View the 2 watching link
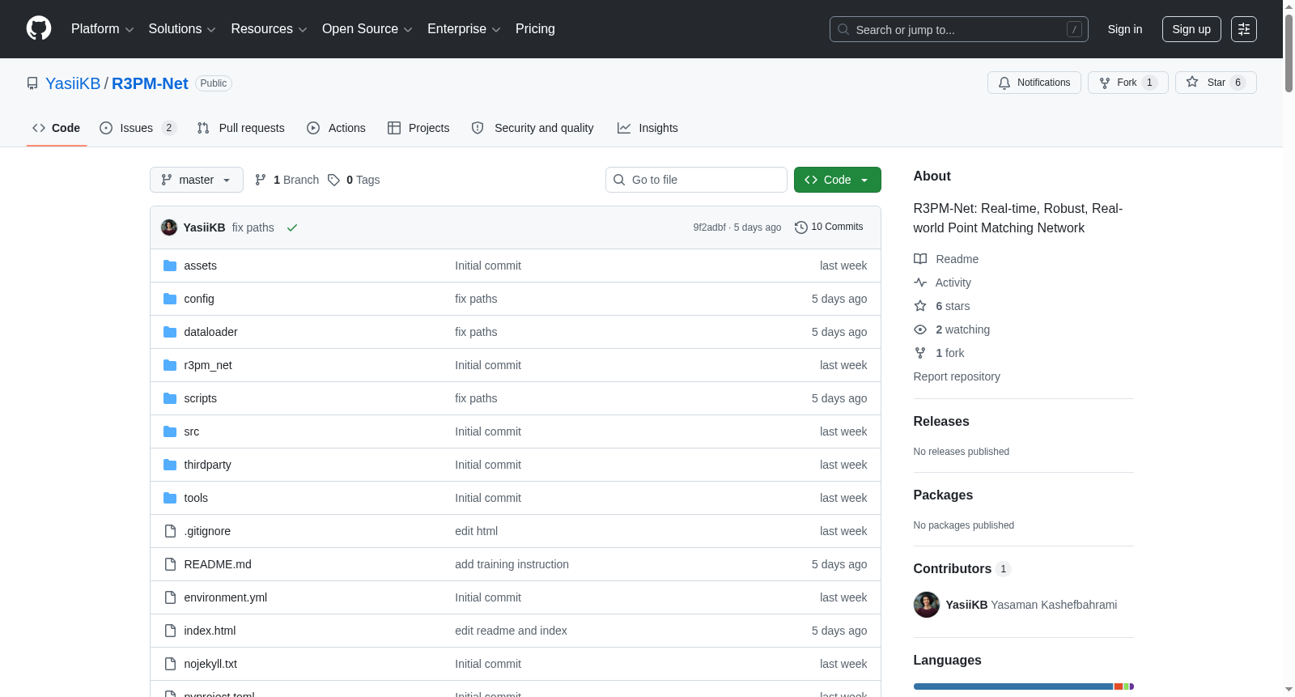Image resolution: width=1295 pixels, height=697 pixels. [x=952, y=329]
